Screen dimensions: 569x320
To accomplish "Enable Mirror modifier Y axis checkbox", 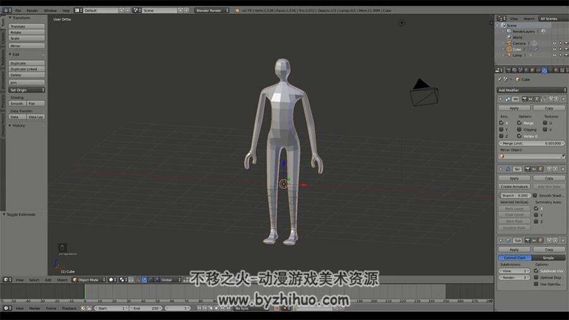I will click(501, 130).
